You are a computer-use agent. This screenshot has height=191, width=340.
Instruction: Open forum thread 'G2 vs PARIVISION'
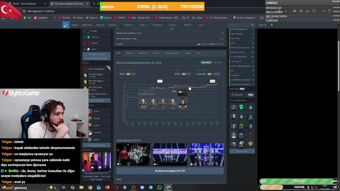coord(242,57)
